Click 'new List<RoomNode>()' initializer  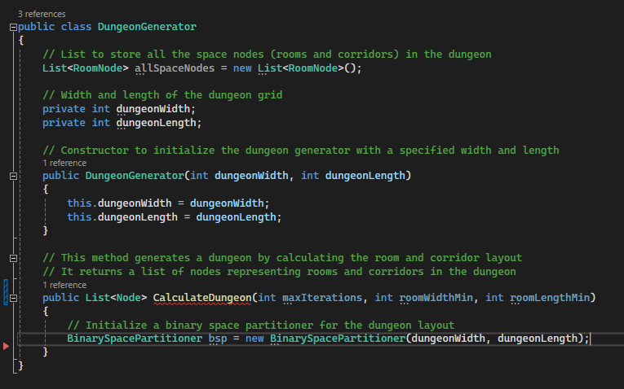[297, 68]
